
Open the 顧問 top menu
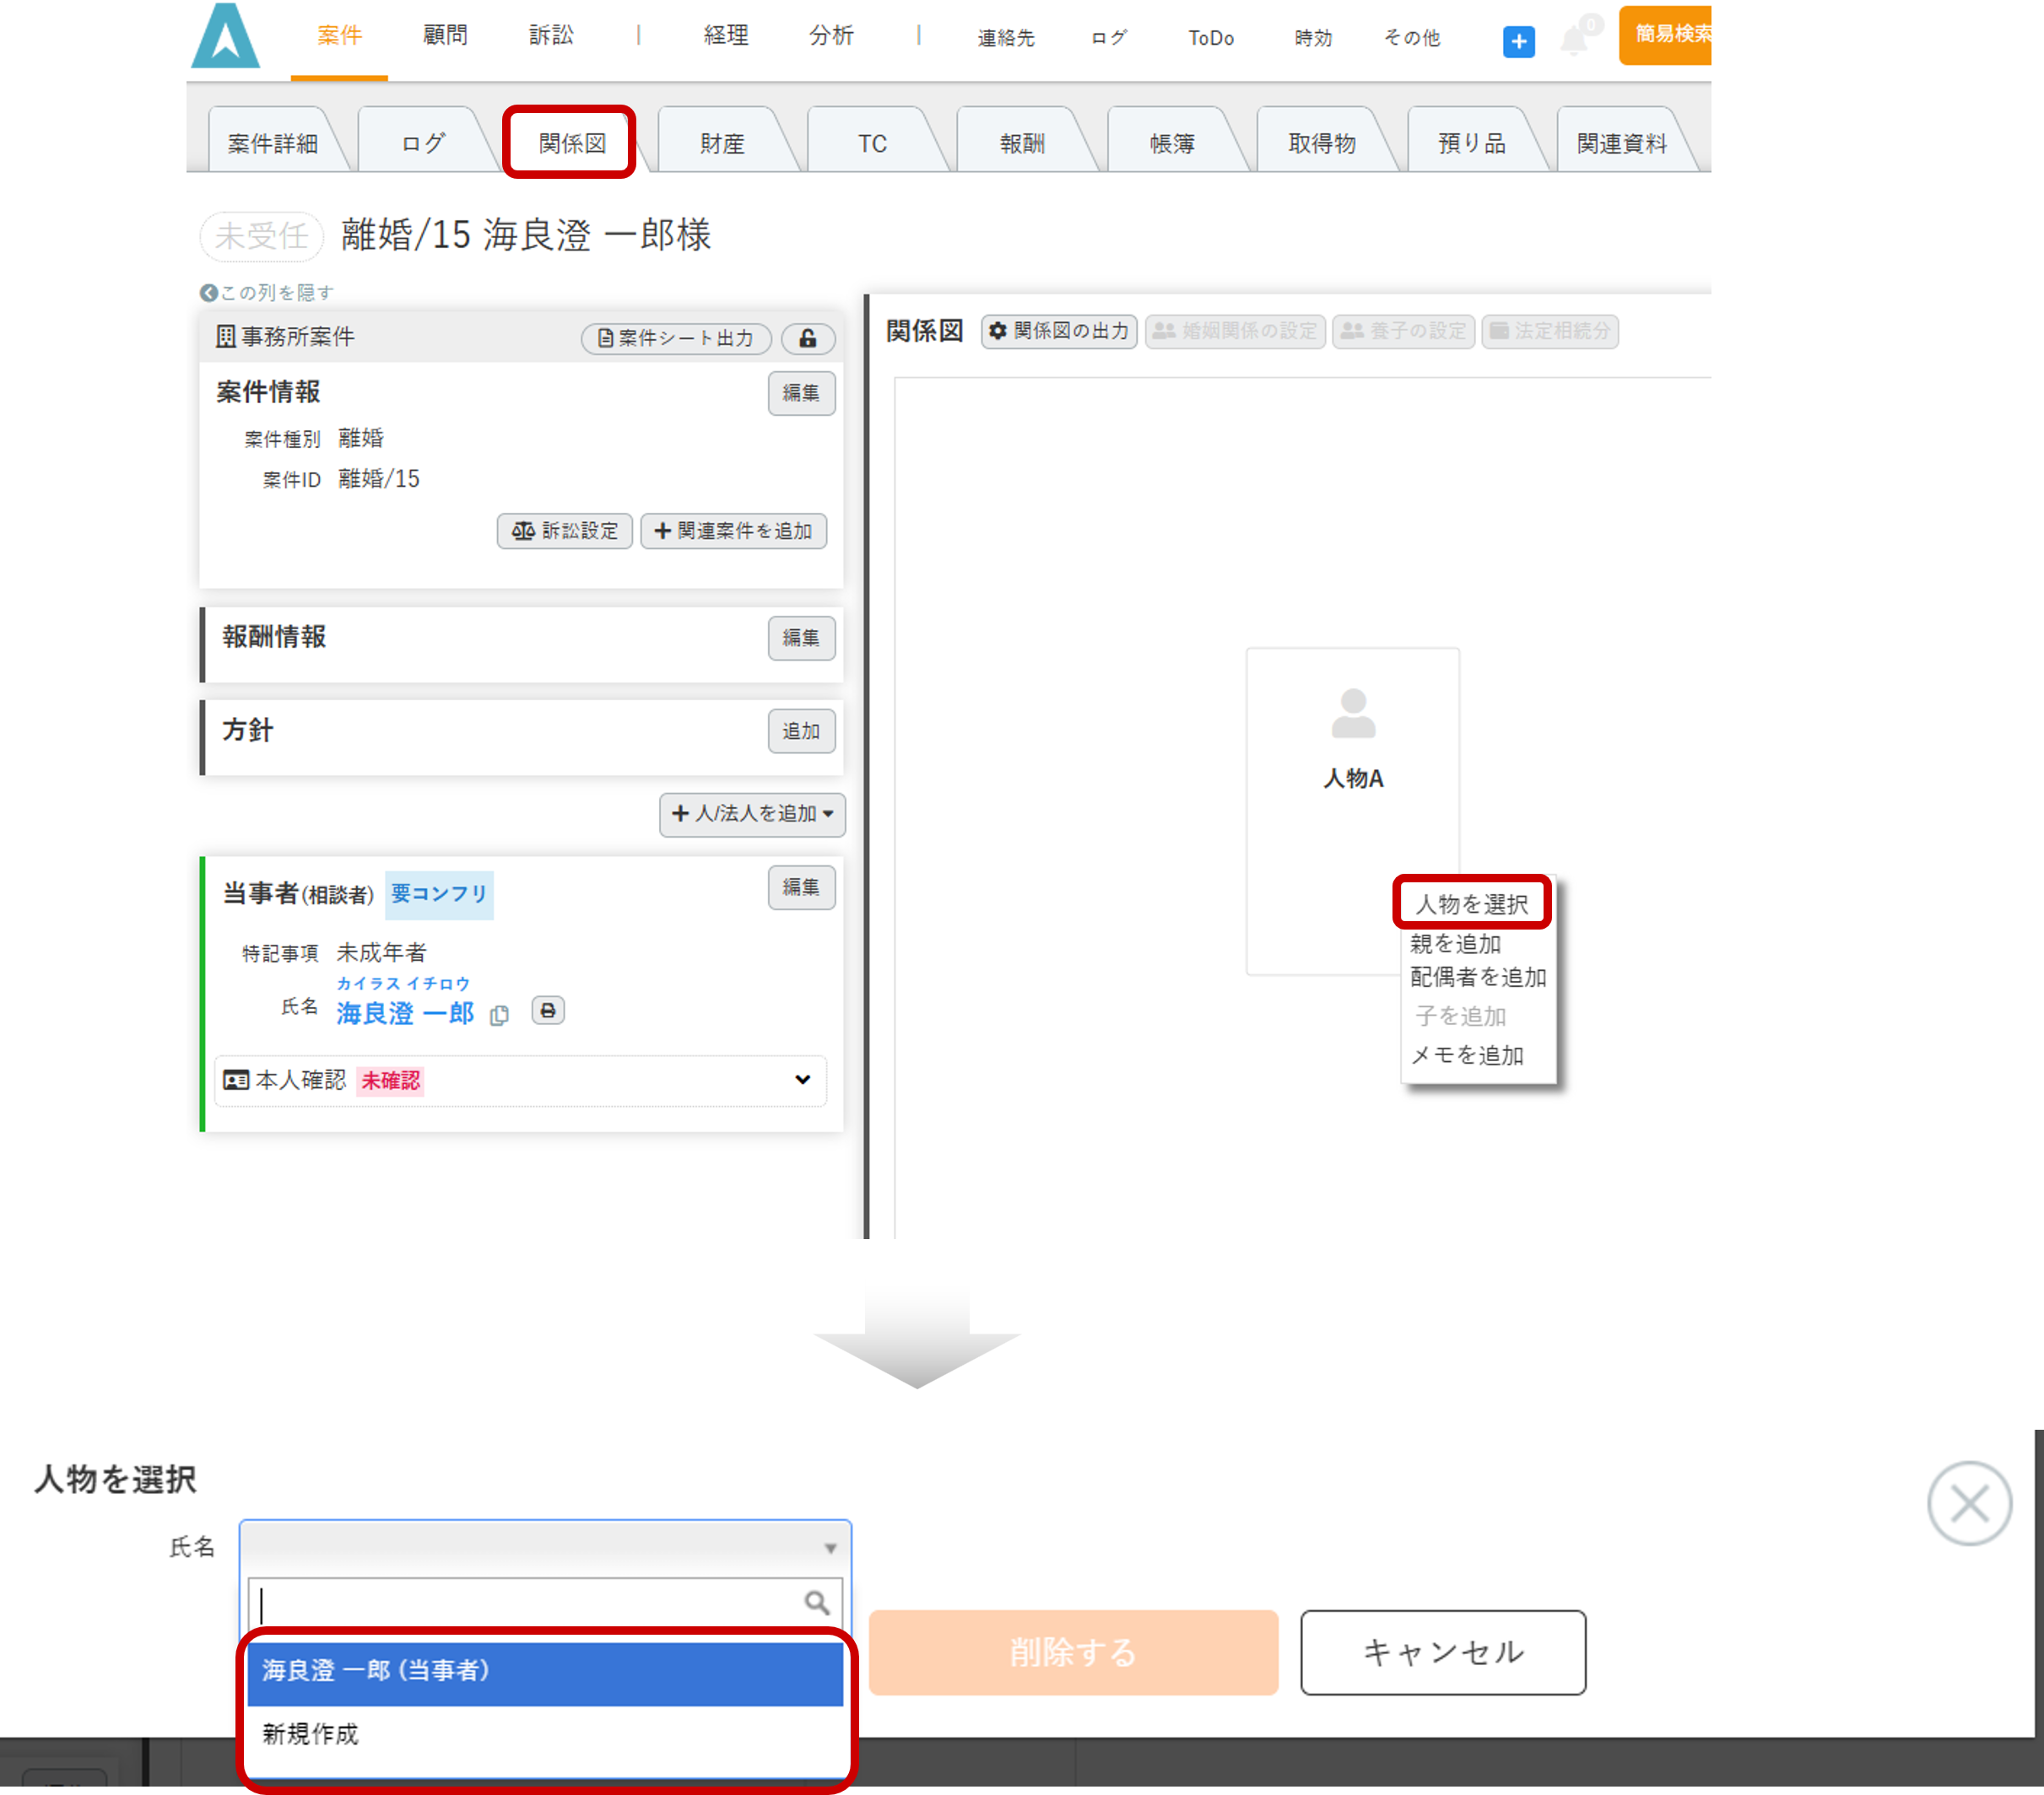pos(445,36)
